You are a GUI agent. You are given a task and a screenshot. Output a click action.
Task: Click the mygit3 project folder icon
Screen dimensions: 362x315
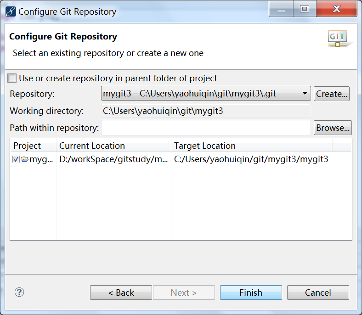click(25, 159)
